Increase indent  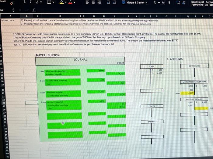pyautogui.click(x=114, y=2)
